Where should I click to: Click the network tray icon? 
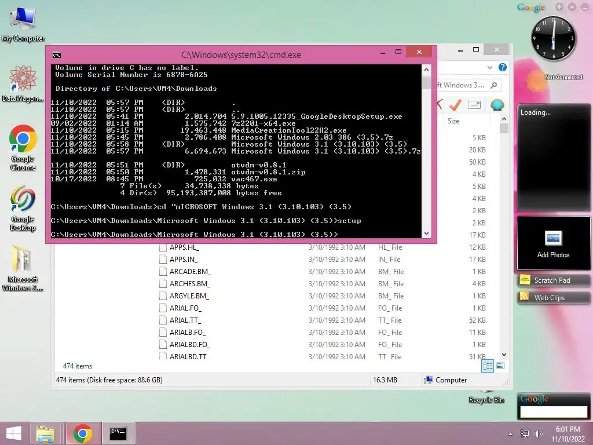click(524, 434)
